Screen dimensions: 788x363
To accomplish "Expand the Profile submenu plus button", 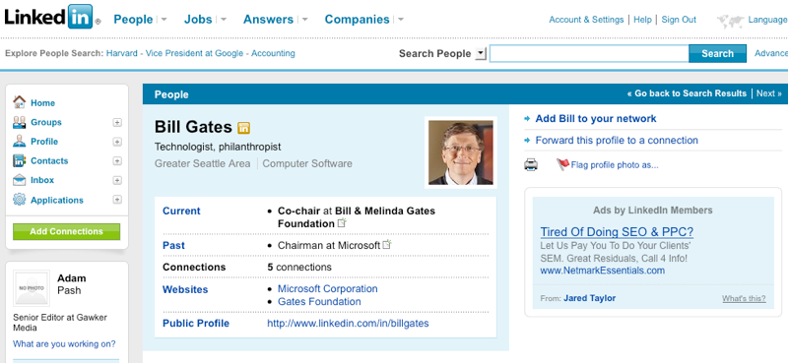I will (117, 142).
